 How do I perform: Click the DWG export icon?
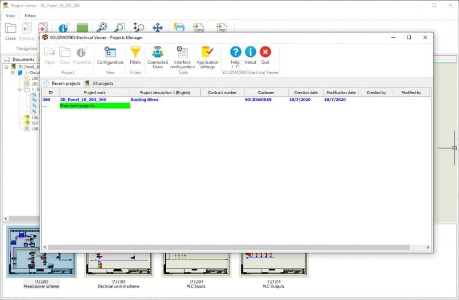(199, 28)
